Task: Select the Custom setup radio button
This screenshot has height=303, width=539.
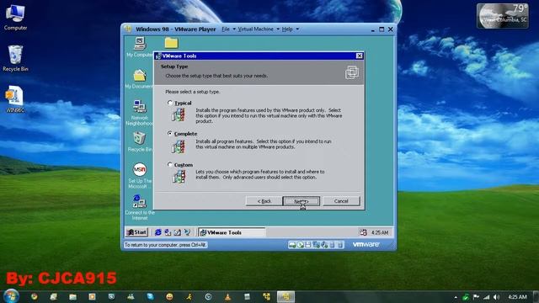Action: click(x=170, y=165)
